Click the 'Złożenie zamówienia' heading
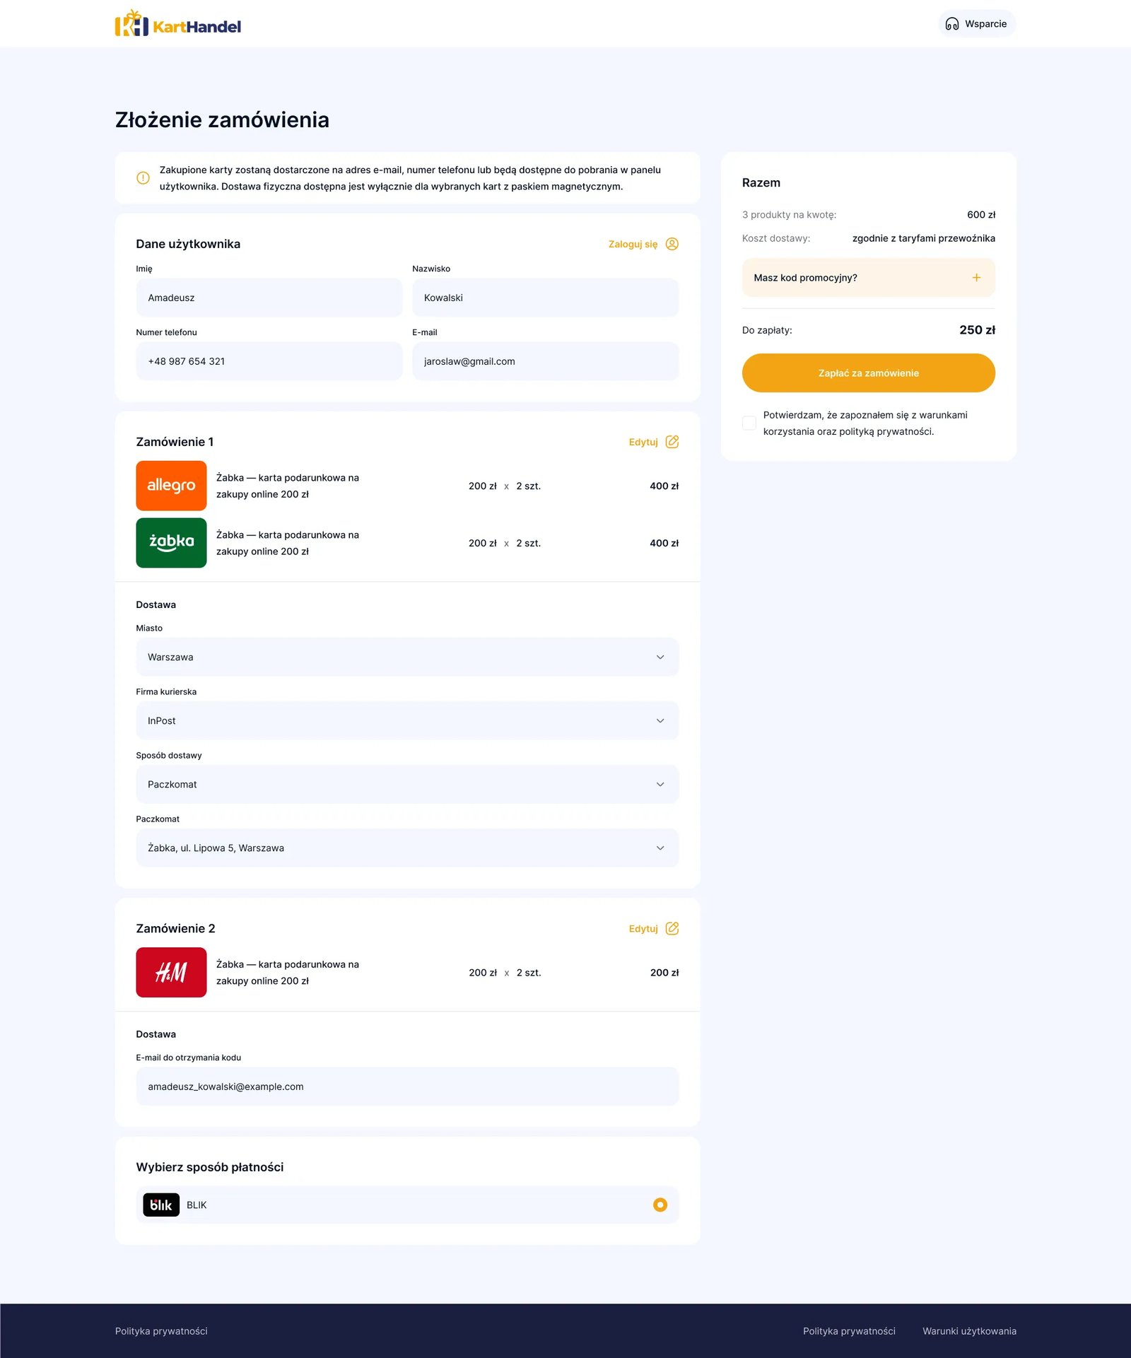The image size is (1131, 1358). (222, 119)
